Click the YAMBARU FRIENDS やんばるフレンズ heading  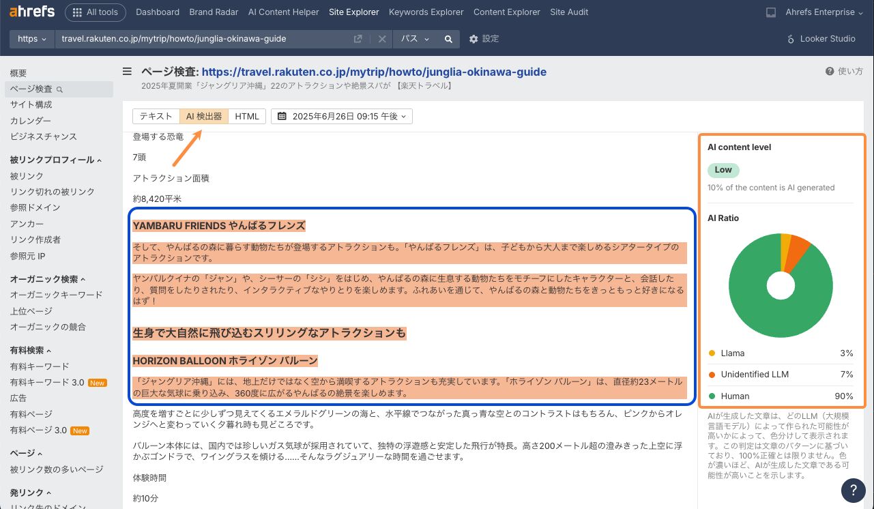click(219, 225)
